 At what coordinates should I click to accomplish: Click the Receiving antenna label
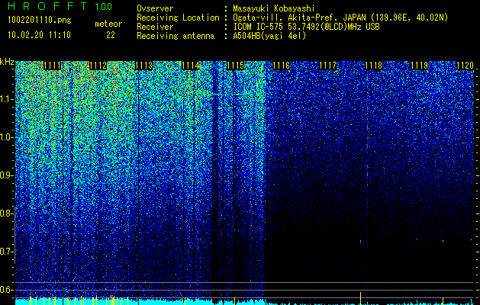176,36
